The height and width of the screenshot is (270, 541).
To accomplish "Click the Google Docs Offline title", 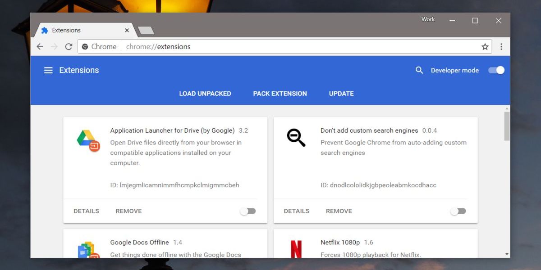I will click(x=140, y=242).
